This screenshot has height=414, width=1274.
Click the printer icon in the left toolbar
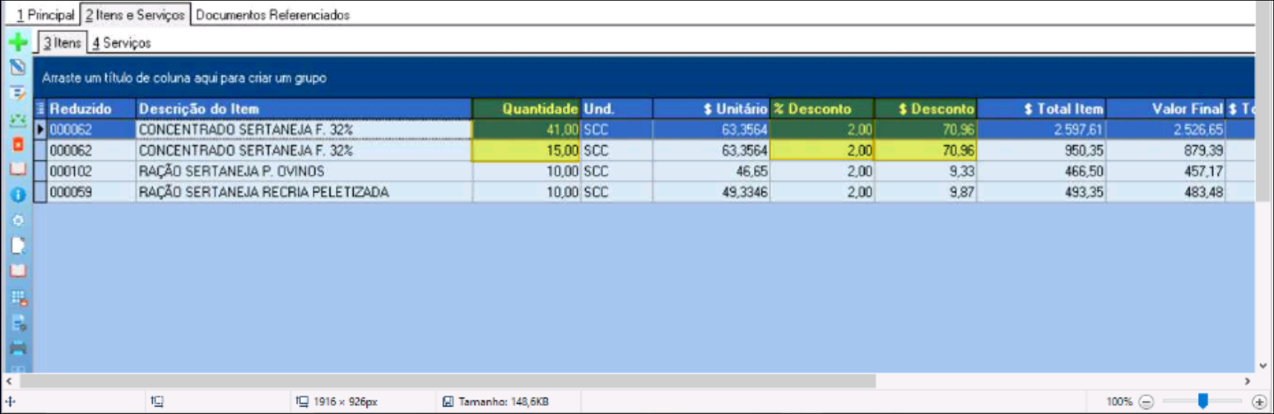tap(18, 348)
